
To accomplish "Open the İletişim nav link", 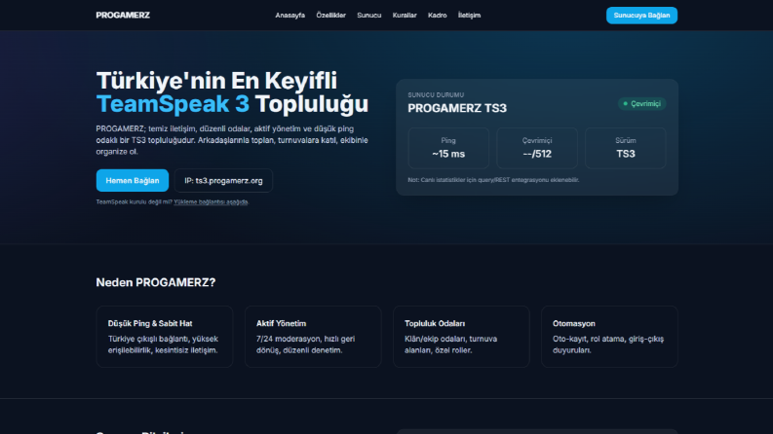I will tap(469, 16).
